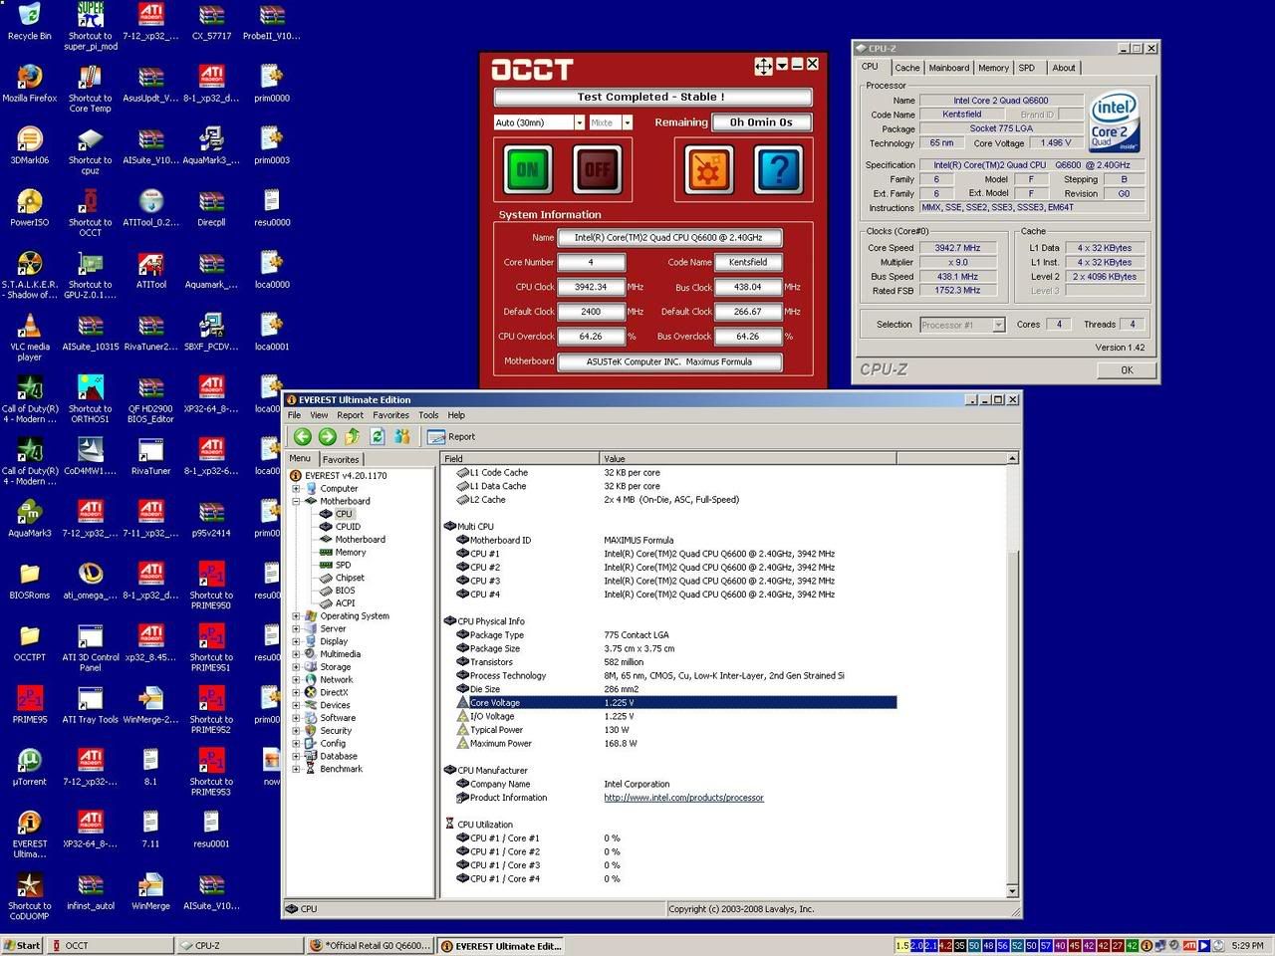Open the View menu in EVEREST
The height and width of the screenshot is (956, 1275).
tap(319, 415)
